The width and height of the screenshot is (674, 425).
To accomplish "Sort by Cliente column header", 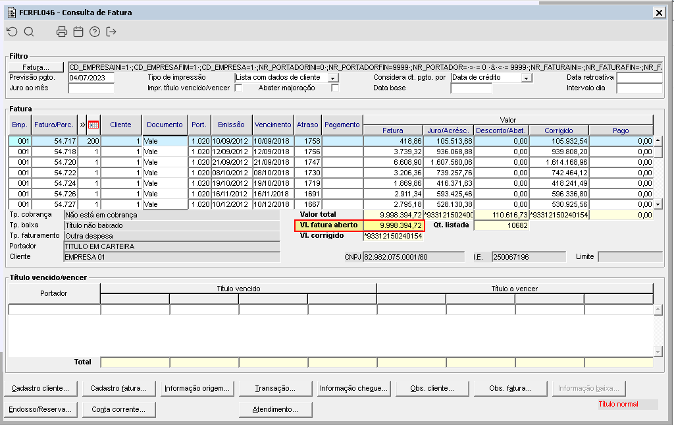I will (121, 125).
